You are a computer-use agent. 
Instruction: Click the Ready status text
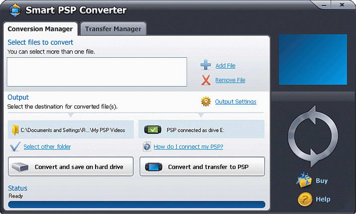pos(15,196)
